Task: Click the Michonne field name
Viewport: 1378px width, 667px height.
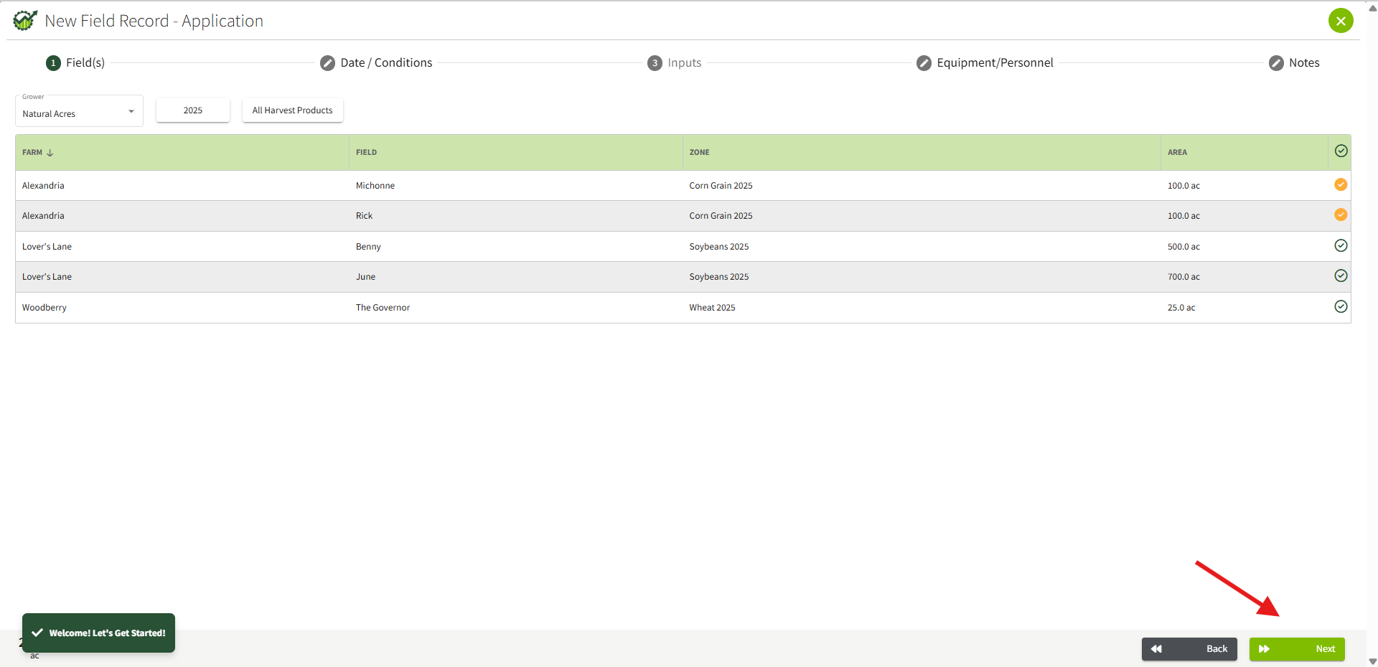Action: [x=375, y=186]
